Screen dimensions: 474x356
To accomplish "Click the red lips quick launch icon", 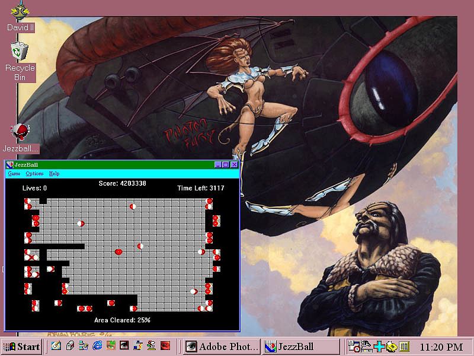I will pos(165,346).
